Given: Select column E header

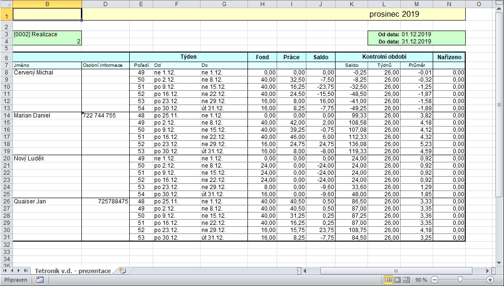Looking at the screenshot, I should pos(141,4).
